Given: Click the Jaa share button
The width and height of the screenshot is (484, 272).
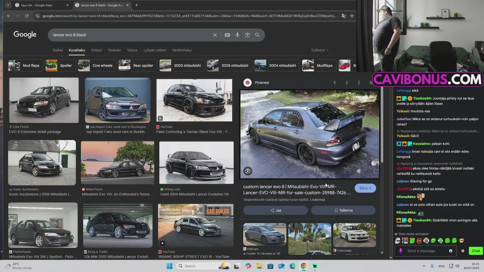Looking at the screenshot, I should tap(276, 210).
